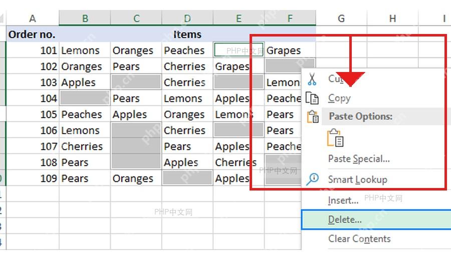The height and width of the screenshot is (260, 451).
Task: Select column H header
Action: pos(392,18)
